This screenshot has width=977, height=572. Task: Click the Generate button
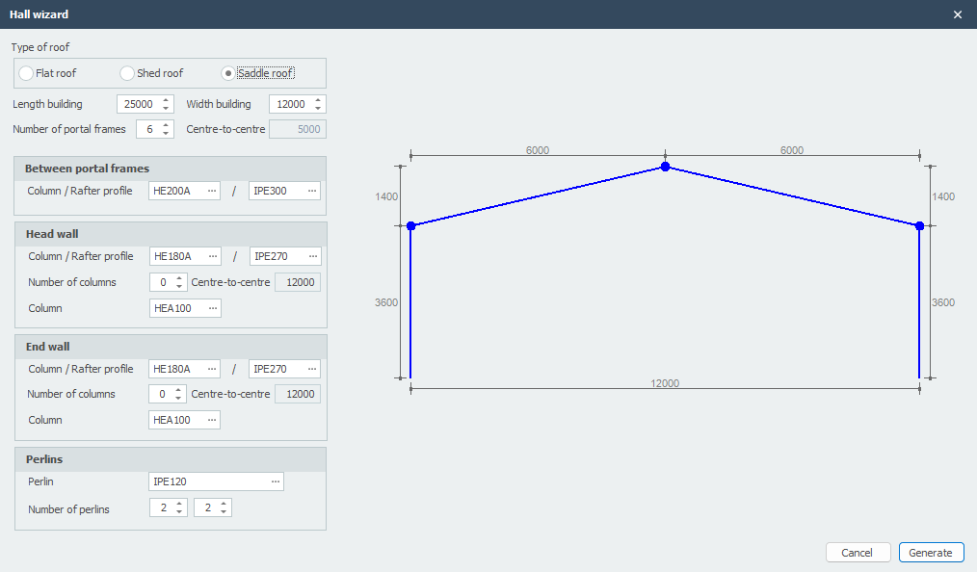tap(931, 553)
